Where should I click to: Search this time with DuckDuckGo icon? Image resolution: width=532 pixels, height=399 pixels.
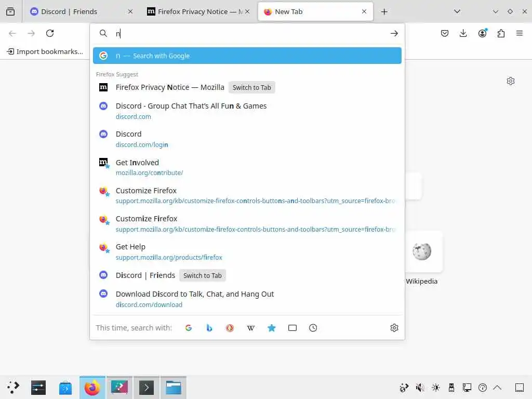tap(230, 328)
